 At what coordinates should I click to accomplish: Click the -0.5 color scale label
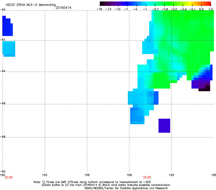click(x=174, y=9)
